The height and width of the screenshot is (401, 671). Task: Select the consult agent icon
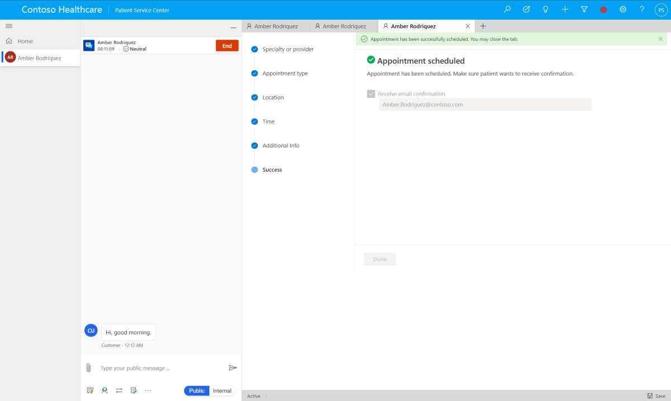[105, 390]
